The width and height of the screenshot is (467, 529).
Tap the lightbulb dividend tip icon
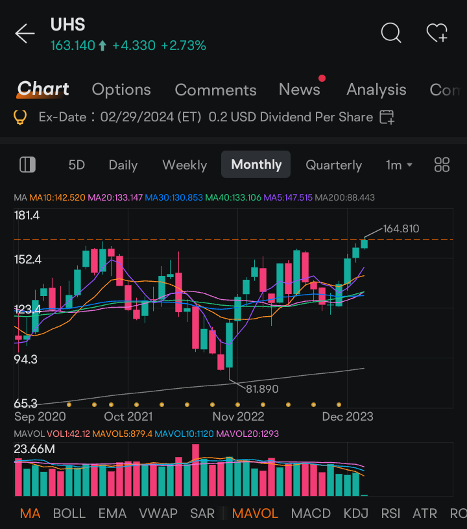click(20, 117)
